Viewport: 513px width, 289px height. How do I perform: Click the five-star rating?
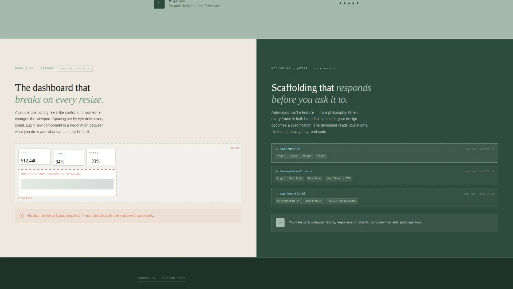coord(349,3)
